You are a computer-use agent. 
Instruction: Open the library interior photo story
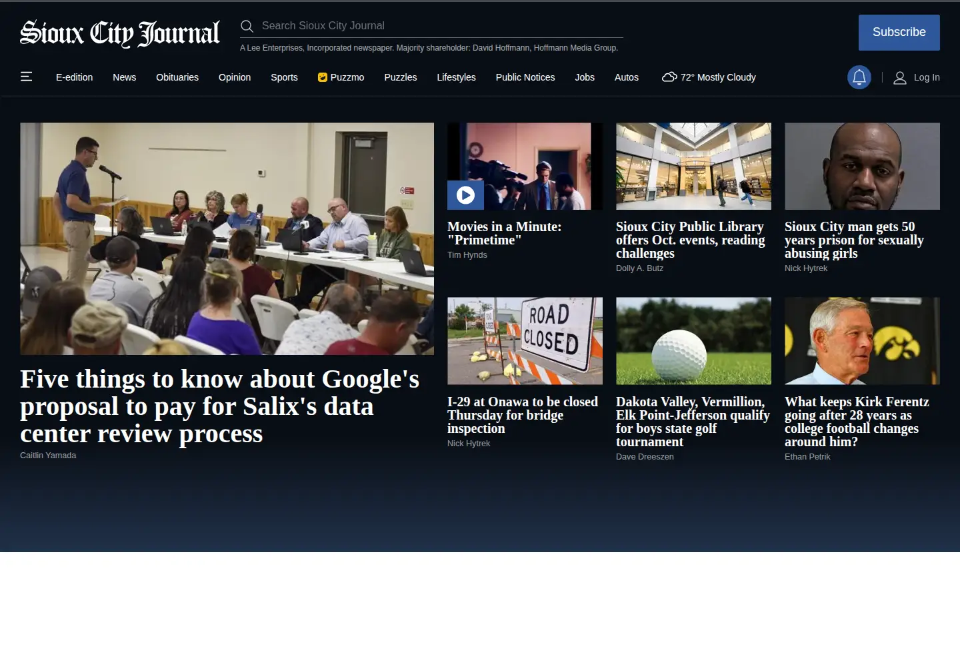[693, 166]
